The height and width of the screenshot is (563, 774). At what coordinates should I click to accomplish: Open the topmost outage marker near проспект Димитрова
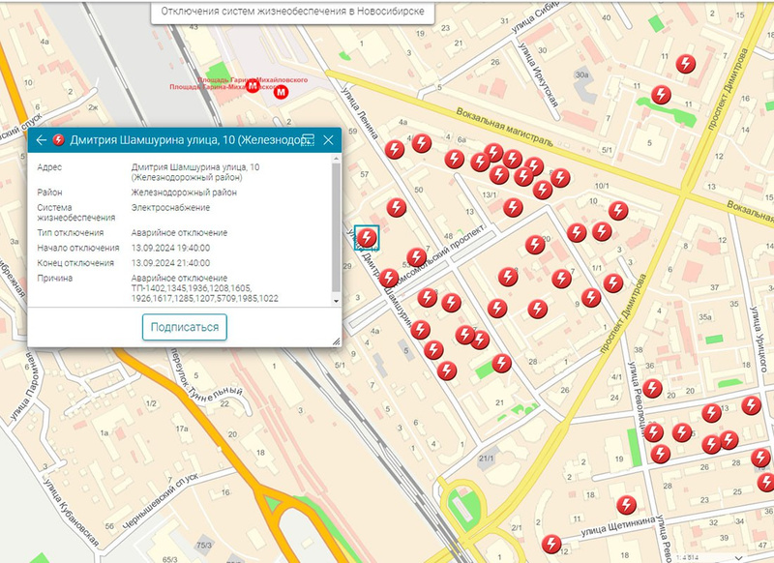pos(686,63)
